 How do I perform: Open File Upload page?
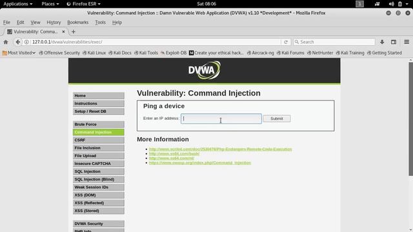coord(99,156)
